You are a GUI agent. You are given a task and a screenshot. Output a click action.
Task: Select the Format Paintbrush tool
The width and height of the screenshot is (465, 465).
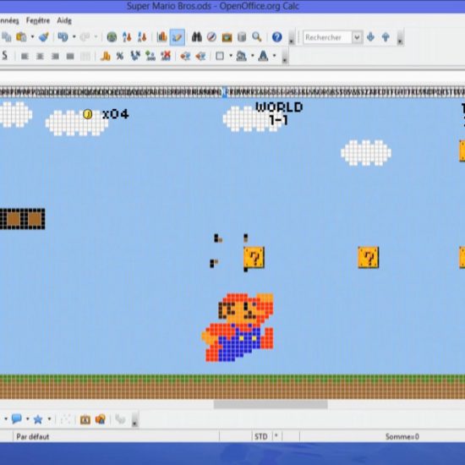click(44, 37)
